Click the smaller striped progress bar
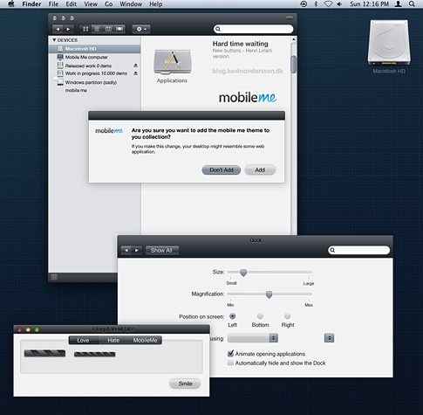Screen dimensions: 423x415 pos(95,354)
